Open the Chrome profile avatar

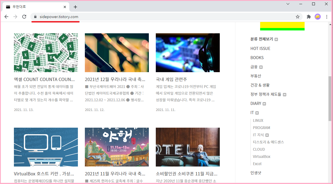coord(318,17)
